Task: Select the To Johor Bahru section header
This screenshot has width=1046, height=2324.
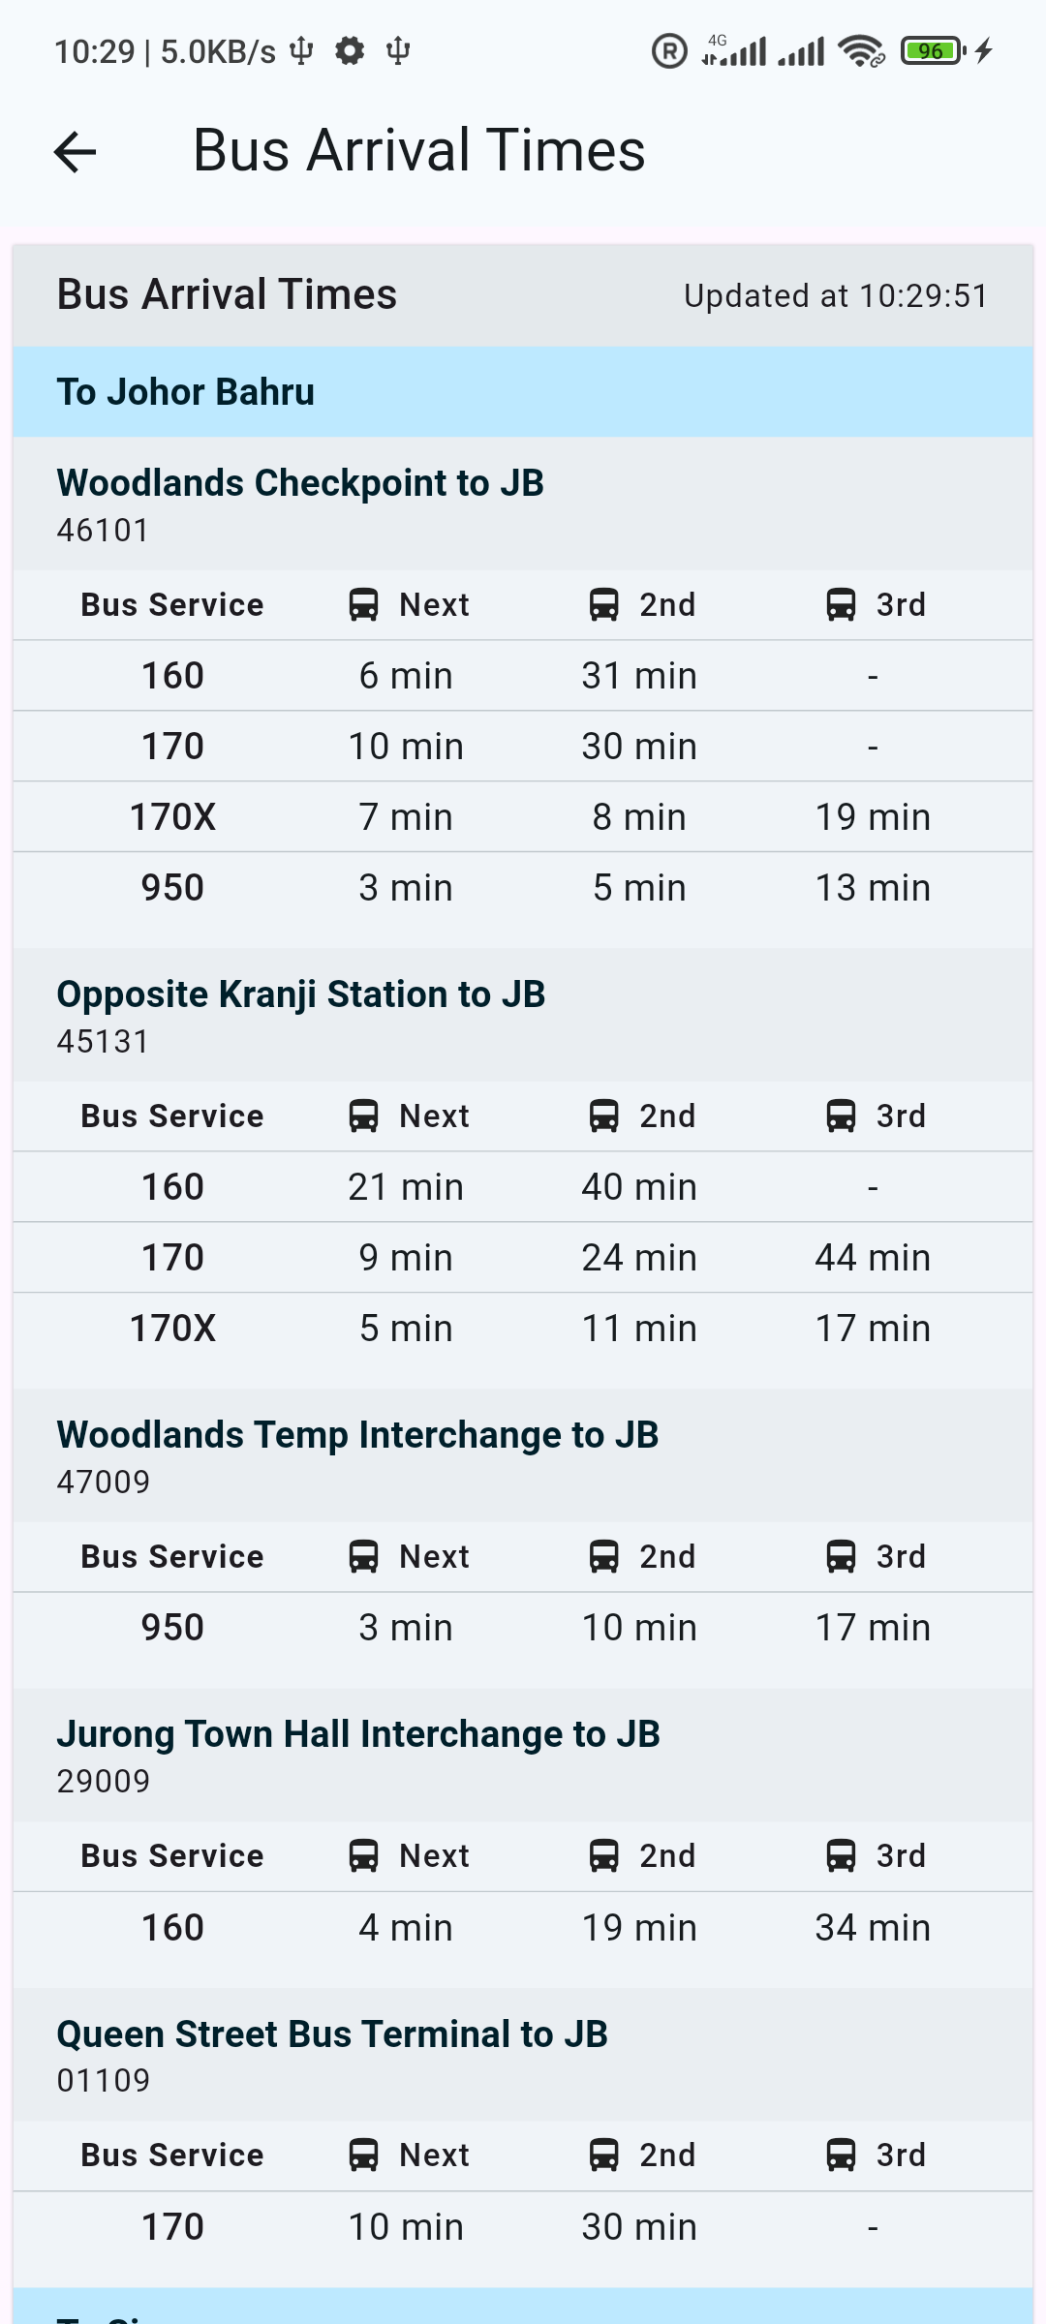Action: click(x=523, y=392)
